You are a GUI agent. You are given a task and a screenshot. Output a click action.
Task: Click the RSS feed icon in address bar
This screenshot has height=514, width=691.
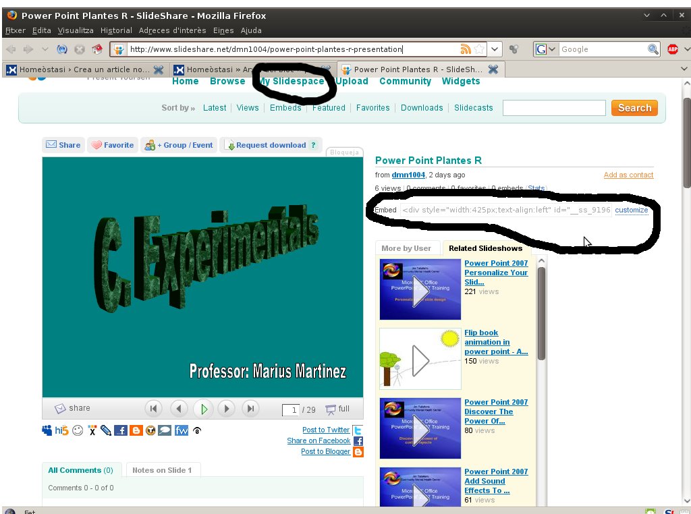coord(466,49)
